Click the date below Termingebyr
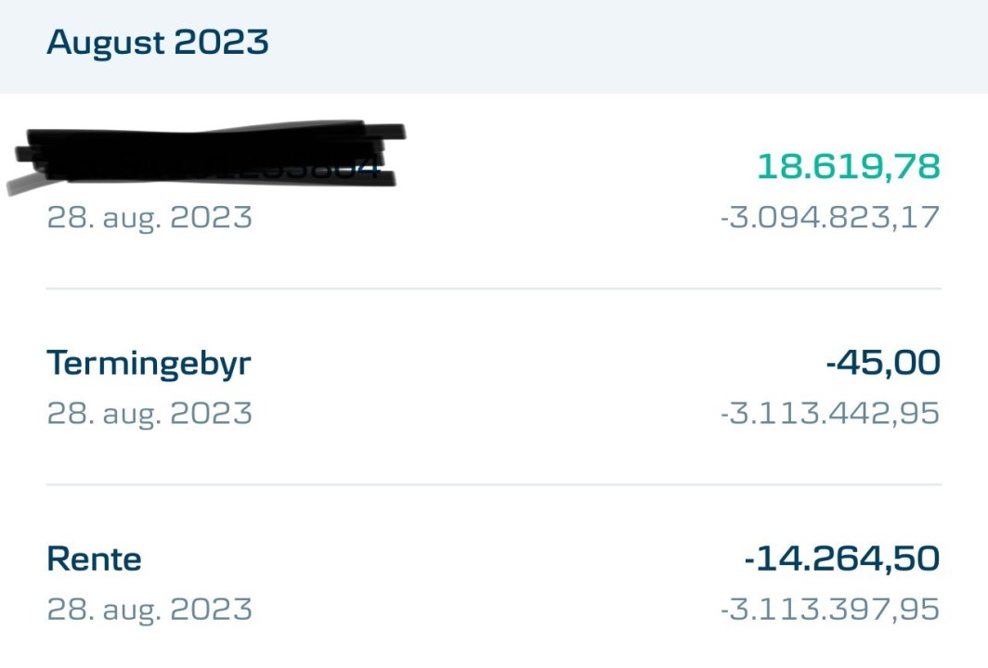Viewport: 988px width, 668px height. pos(149,414)
